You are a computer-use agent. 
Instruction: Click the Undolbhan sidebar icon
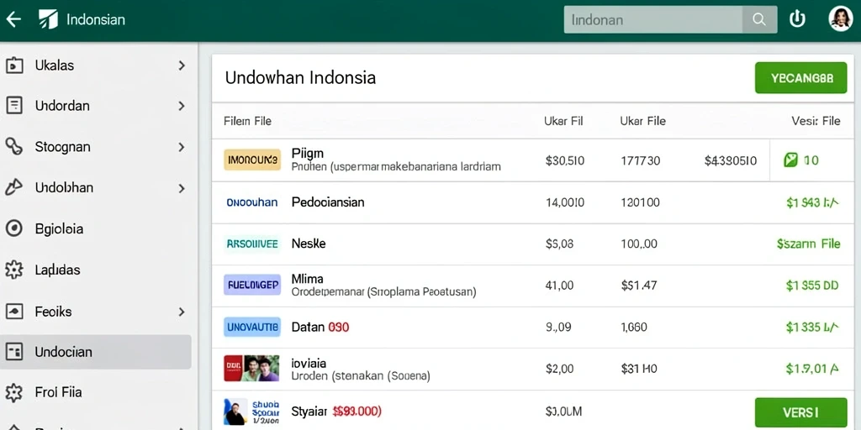13,187
